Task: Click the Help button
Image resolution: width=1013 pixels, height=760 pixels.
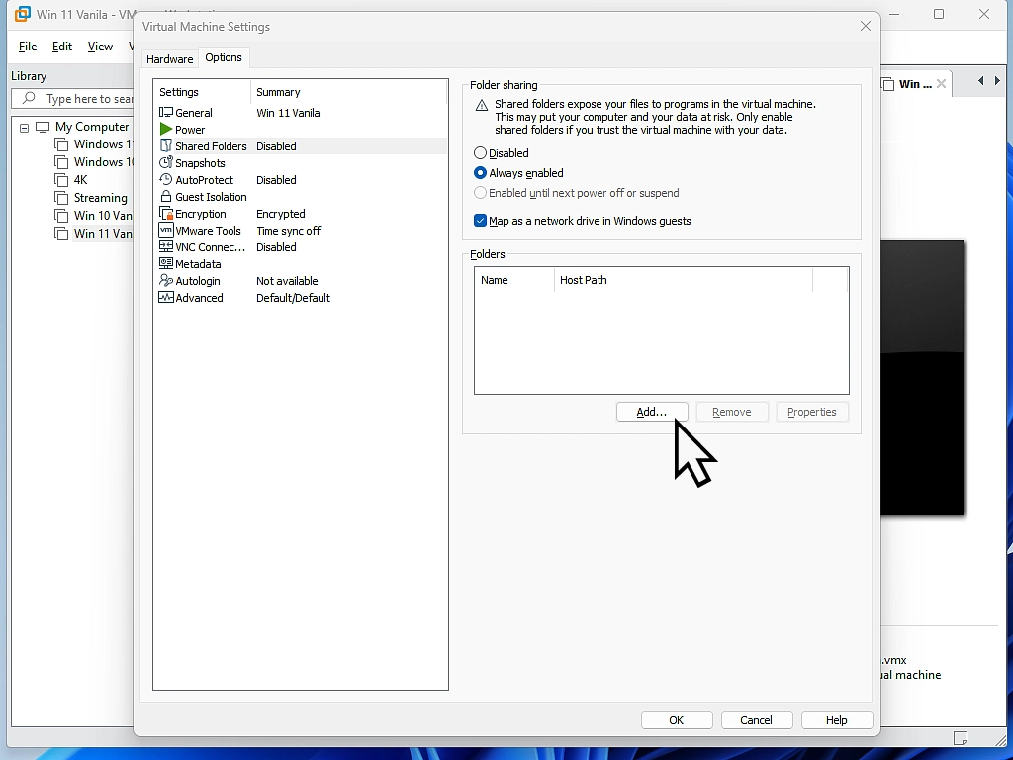Action: (x=837, y=720)
